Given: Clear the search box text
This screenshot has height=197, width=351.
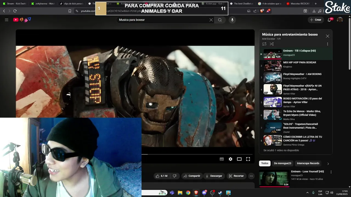Looking at the screenshot, I should click(x=211, y=20).
